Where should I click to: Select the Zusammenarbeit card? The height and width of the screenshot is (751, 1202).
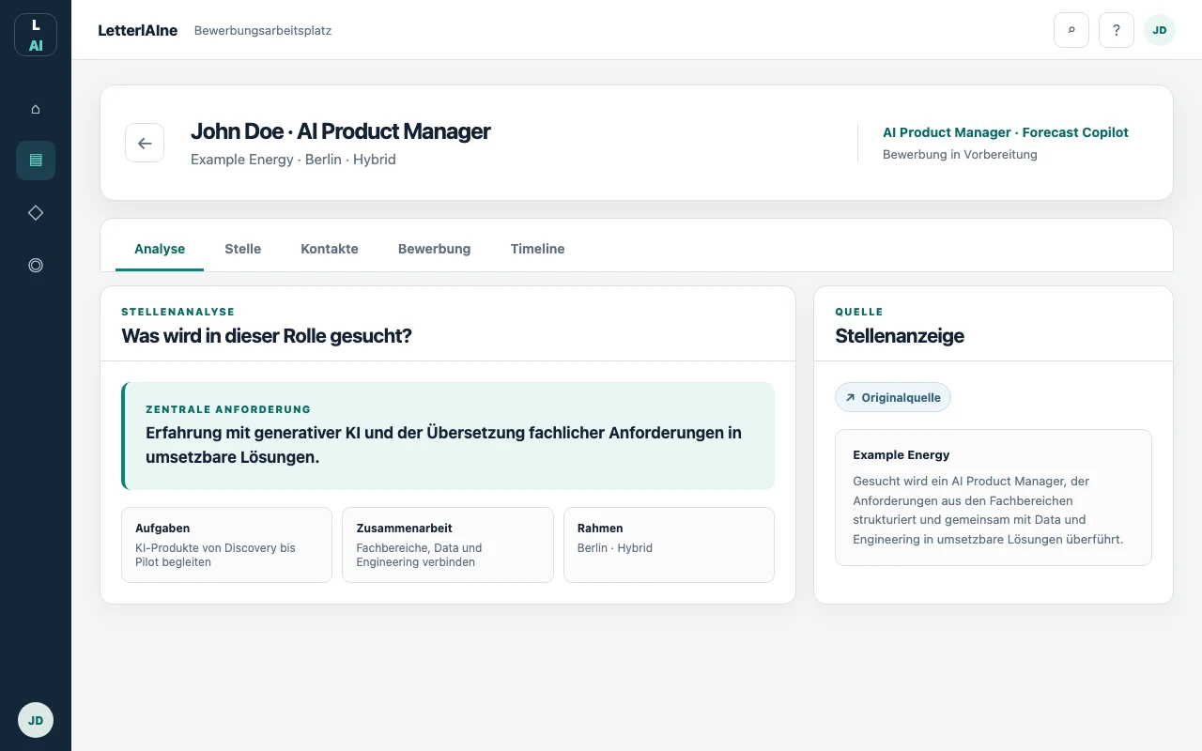click(448, 545)
